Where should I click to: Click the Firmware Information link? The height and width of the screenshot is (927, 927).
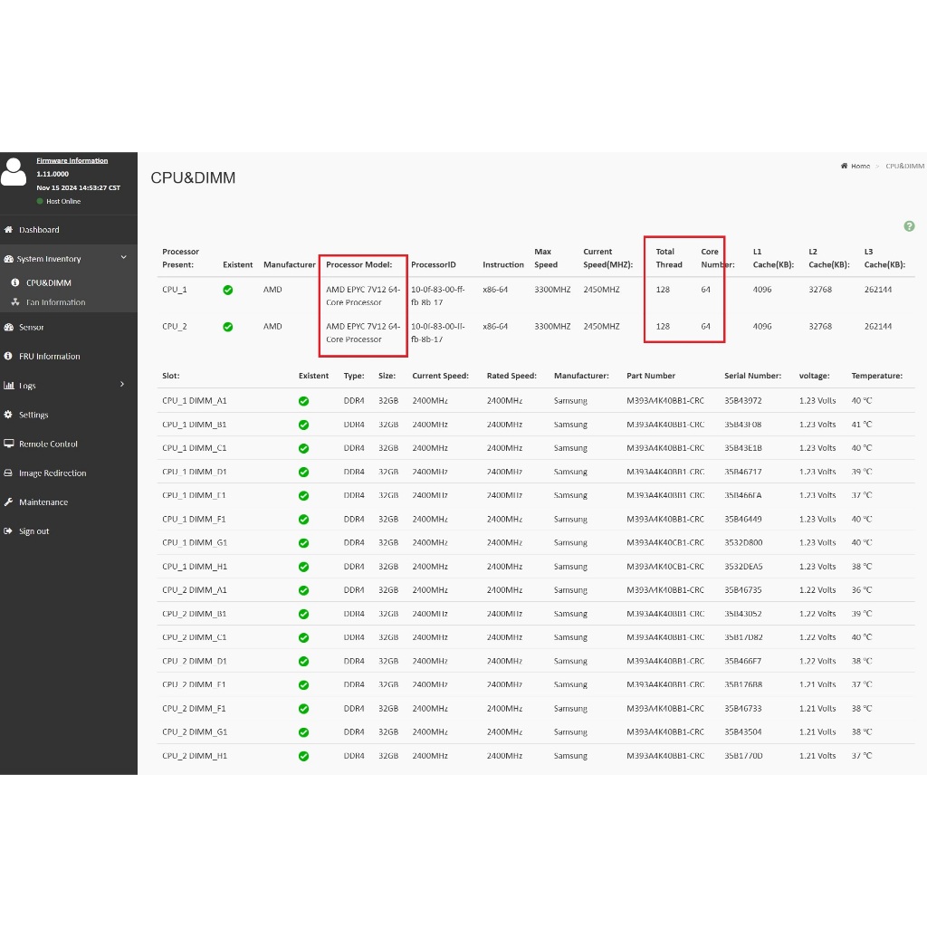click(x=72, y=161)
